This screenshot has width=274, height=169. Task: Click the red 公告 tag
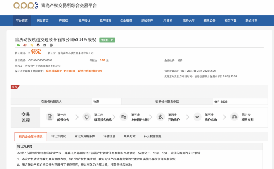coord(15,87)
